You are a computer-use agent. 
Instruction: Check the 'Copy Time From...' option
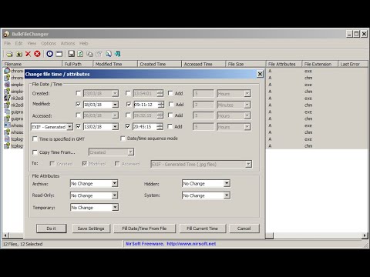[35, 152]
